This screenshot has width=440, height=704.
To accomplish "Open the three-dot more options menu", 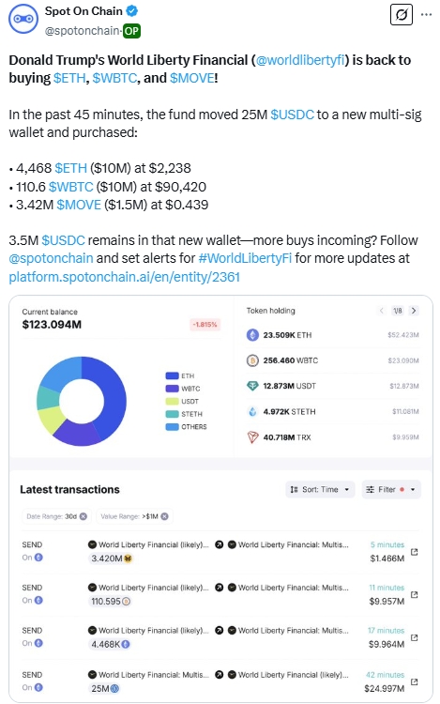I will (427, 15).
